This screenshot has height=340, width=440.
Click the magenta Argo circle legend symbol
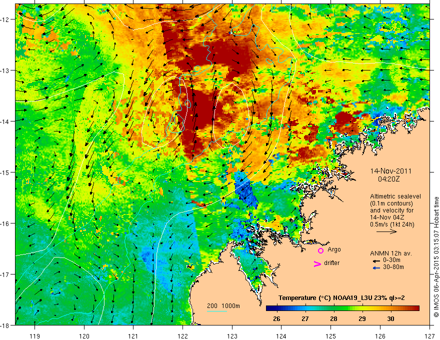(320, 250)
